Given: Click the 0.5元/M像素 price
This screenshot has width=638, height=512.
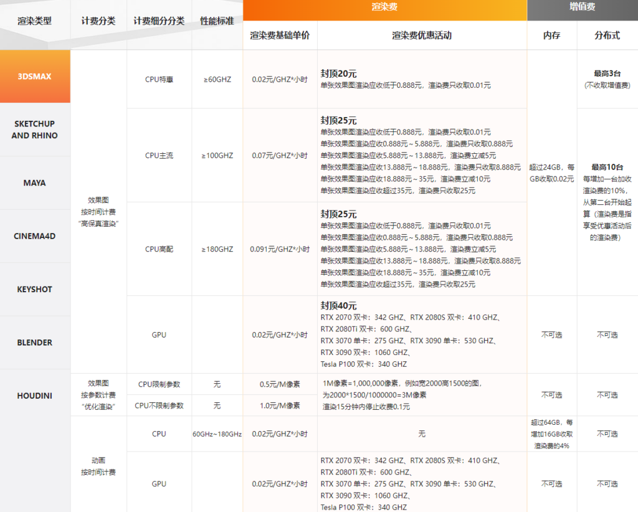Looking at the screenshot, I should click(x=280, y=384).
